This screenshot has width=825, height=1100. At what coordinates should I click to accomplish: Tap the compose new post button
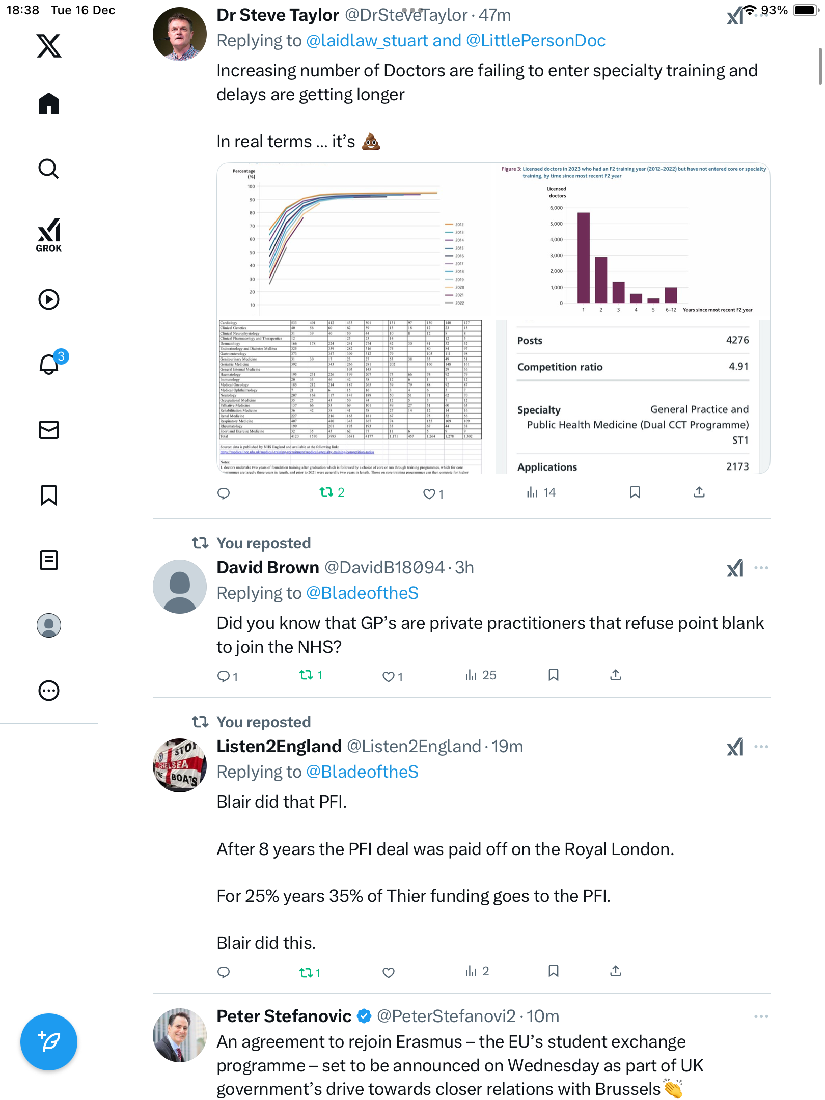[x=49, y=1042]
